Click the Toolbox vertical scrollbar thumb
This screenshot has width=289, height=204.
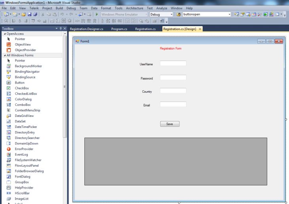[65, 87]
